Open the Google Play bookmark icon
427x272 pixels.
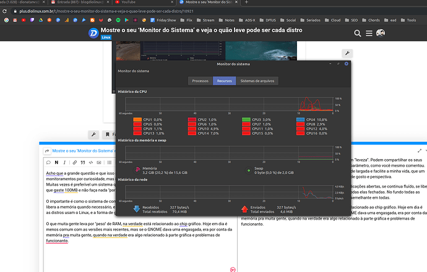[x=127, y=20]
